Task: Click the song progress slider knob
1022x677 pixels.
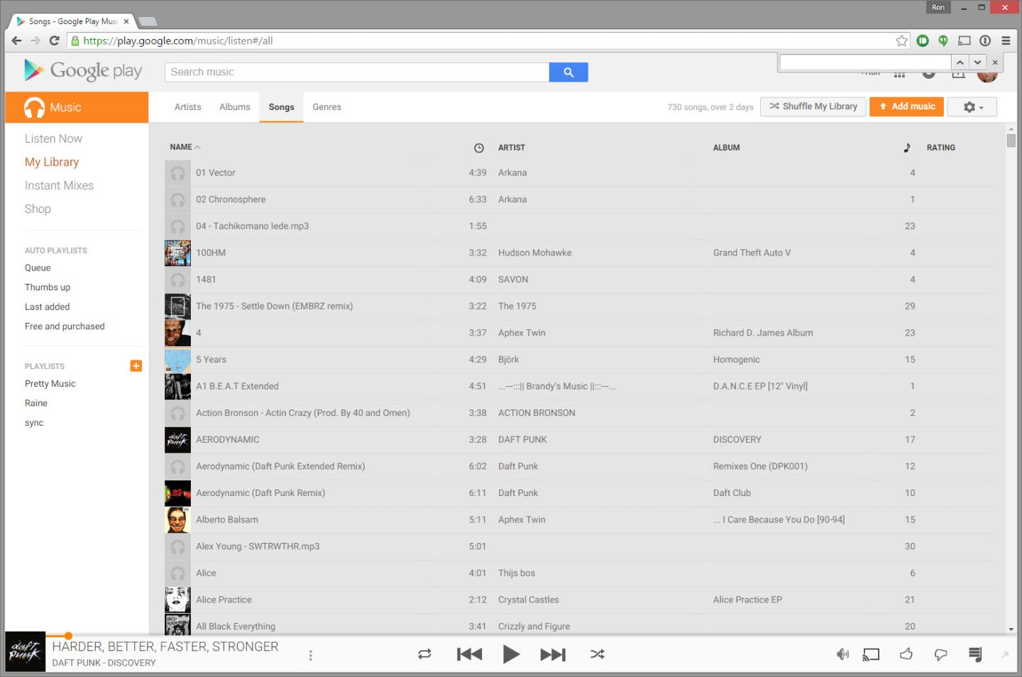Action: click(68, 635)
